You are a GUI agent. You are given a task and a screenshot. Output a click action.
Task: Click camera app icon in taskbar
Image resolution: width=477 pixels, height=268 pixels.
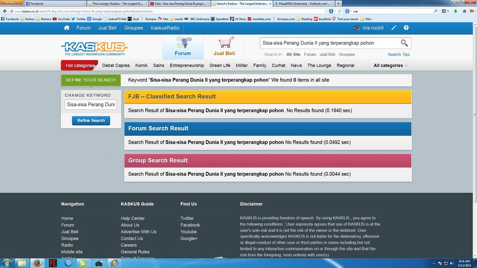pyautogui.click(x=99, y=263)
